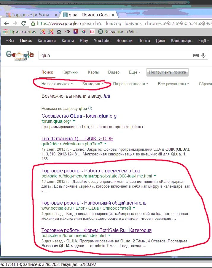212x268 pixels.
Task: Open Почта in the black Google bar
Action: [x=144, y=41]
